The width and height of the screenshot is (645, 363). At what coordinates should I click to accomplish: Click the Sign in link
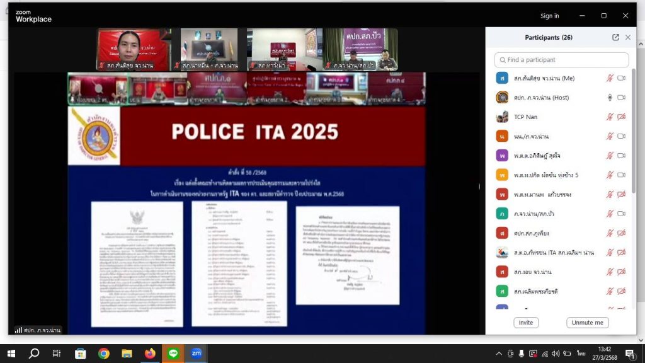549,16
